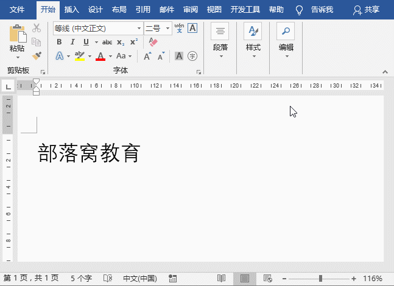Open the 文件 file tab
This screenshot has width=394, height=286.
17,10
